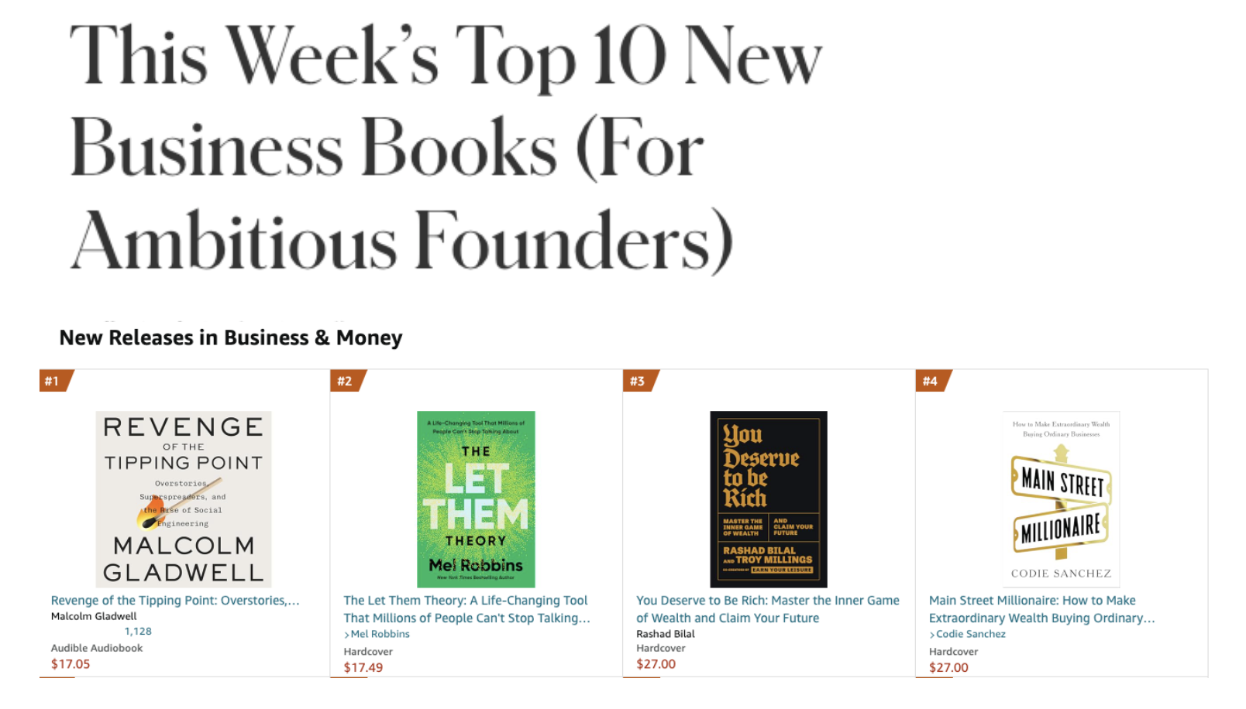1246x709 pixels.
Task: Click the $17.49 hardcover price
Action: click(x=363, y=667)
